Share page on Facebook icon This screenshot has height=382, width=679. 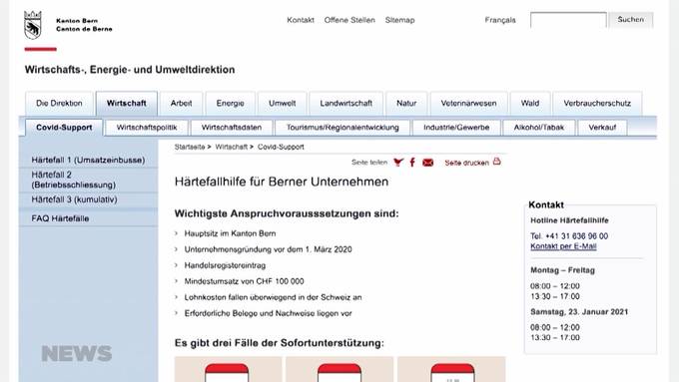(412, 163)
